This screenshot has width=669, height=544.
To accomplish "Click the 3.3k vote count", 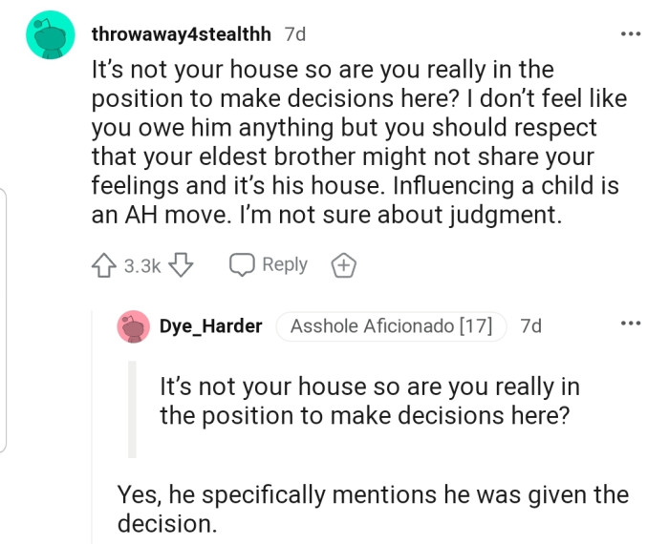I will [142, 265].
